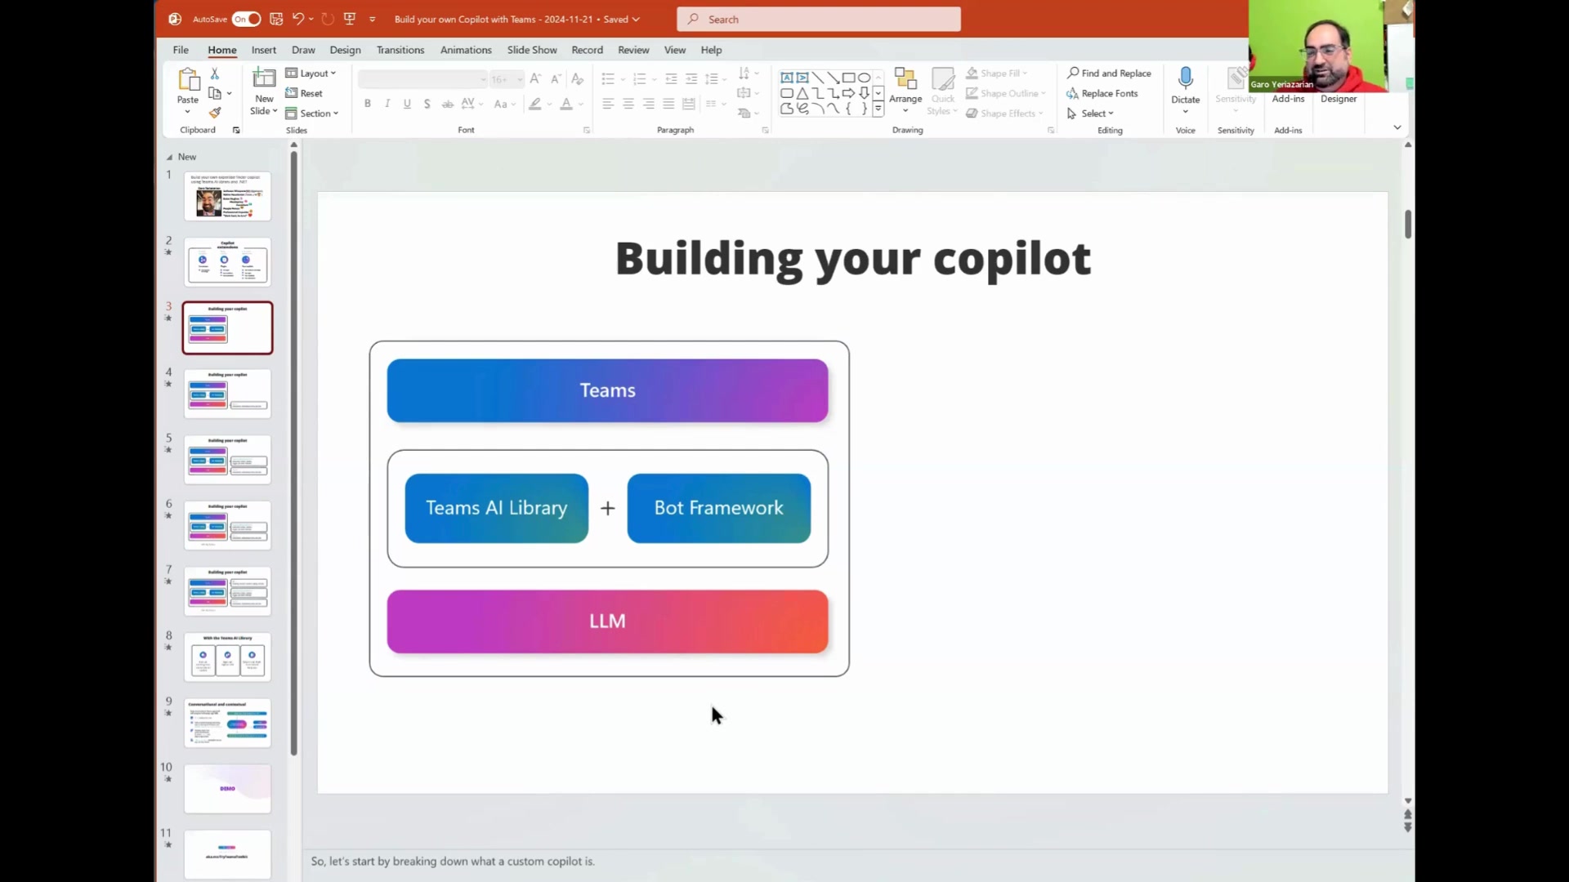This screenshot has width=1569, height=882.
Task: Collapse the New section in slide panel
Action: click(x=169, y=157)
